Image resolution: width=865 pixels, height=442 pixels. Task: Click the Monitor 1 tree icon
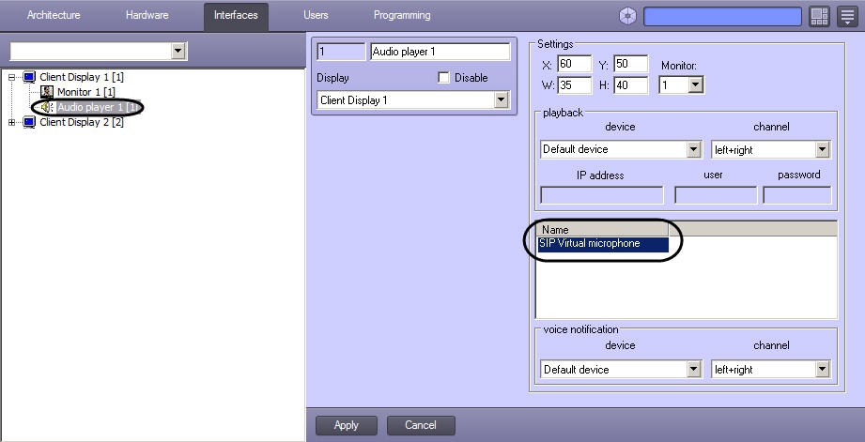click(47, 92)
